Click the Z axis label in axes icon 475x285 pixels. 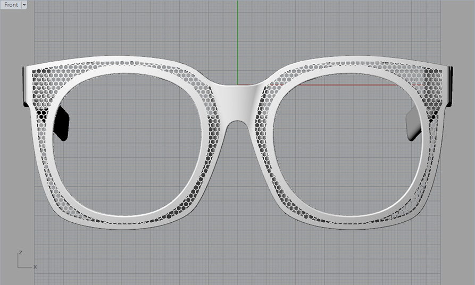click(20, 252)
